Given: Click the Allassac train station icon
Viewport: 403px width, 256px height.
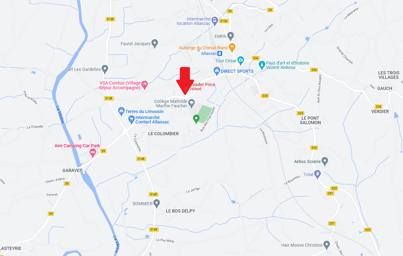Looking at the screenshot, I should point(220,53).
